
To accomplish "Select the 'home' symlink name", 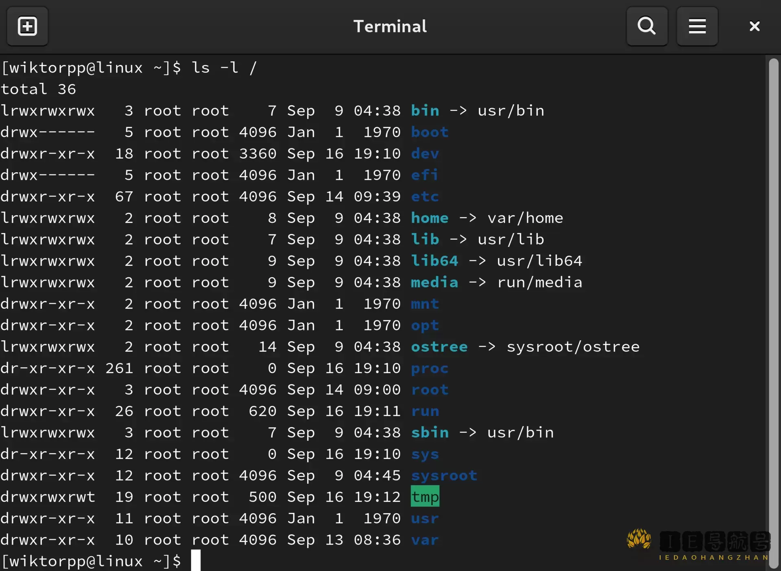I will point(430,218).
